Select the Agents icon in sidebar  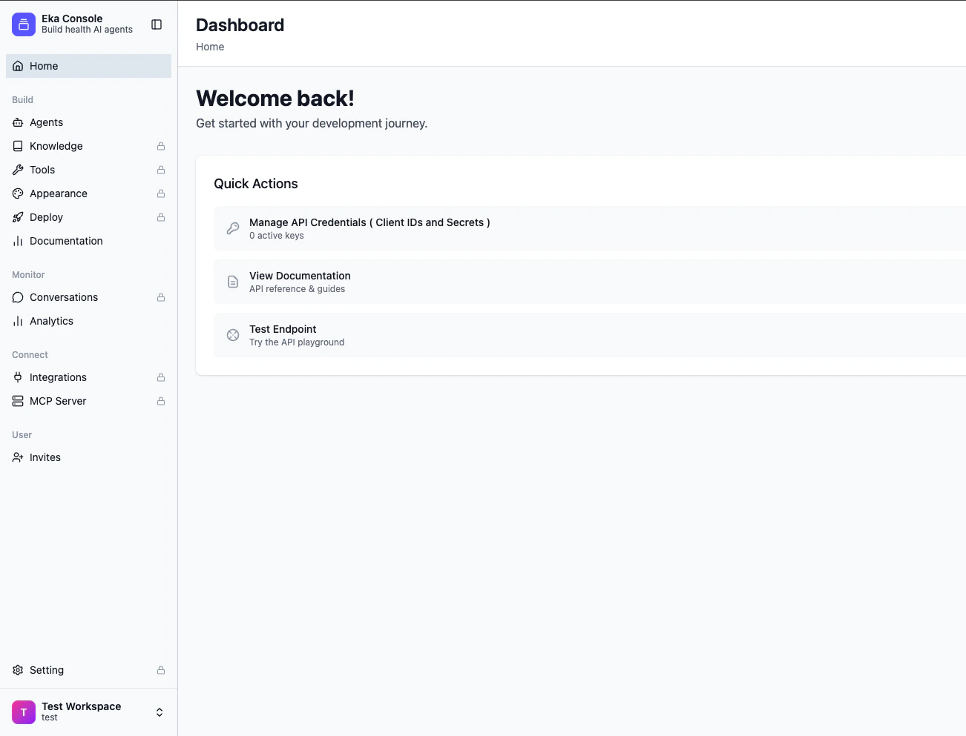click(17, 122)
